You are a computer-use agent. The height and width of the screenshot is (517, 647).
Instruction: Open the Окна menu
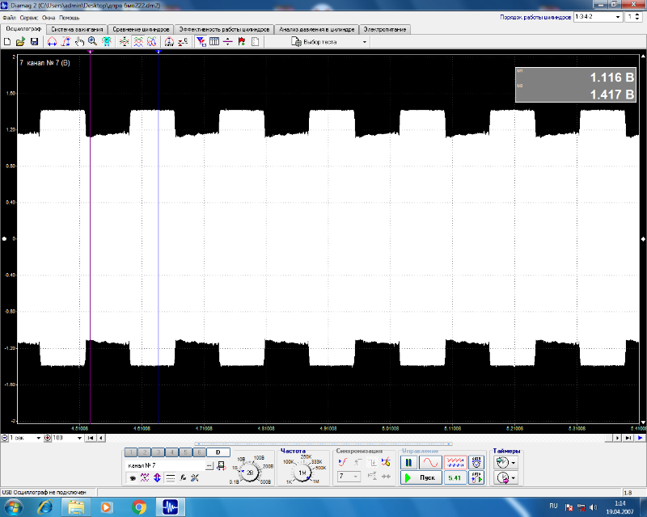[49, 18]
